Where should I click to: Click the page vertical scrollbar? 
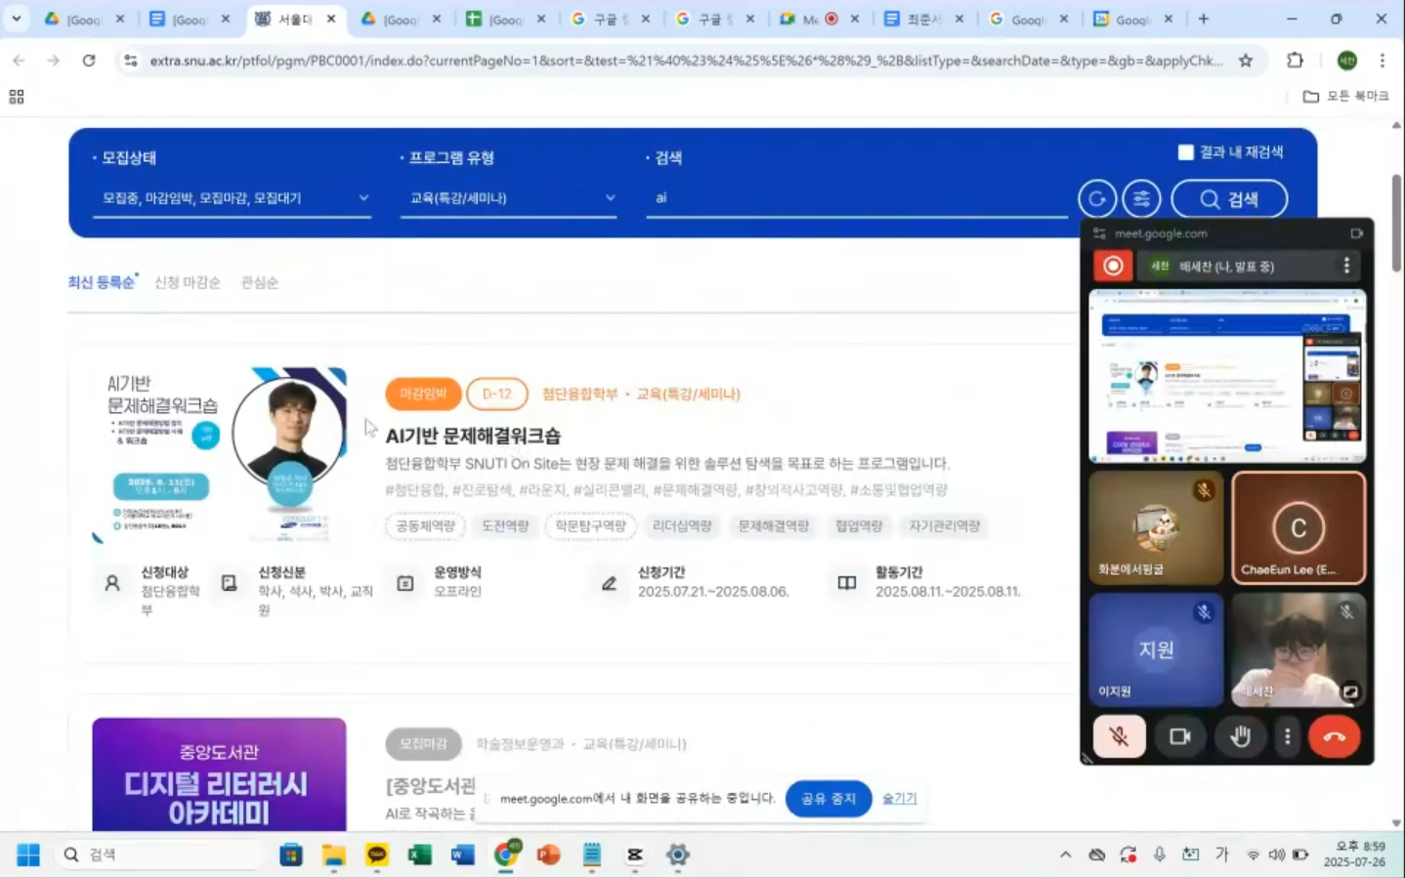coord(1396,225)
